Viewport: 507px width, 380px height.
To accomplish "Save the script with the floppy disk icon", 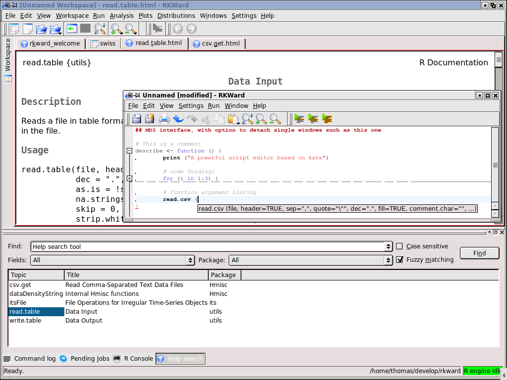I will pyautogui.click(x=137, y=119).
